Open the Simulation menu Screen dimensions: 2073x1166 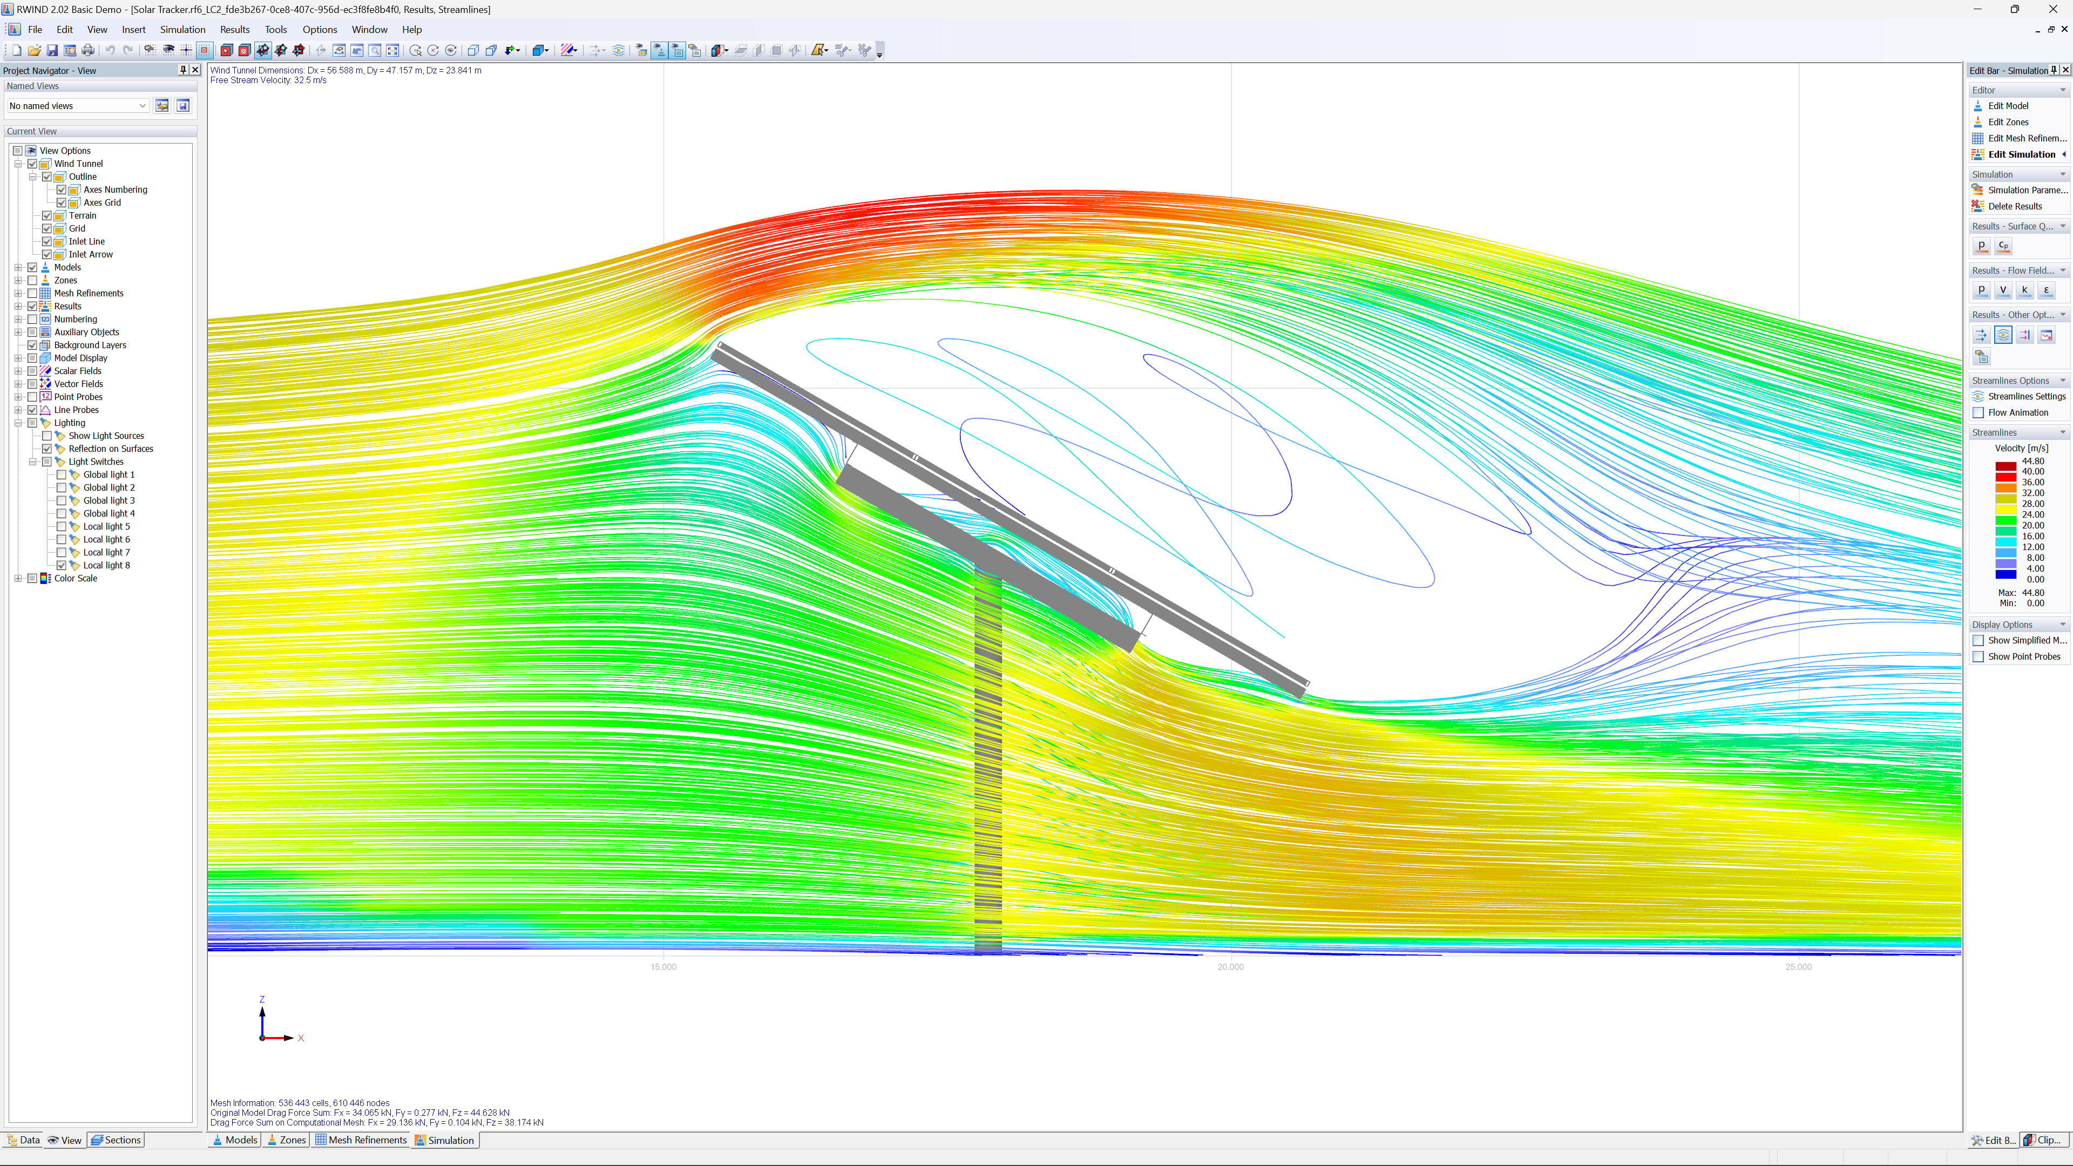coord(182,30)
